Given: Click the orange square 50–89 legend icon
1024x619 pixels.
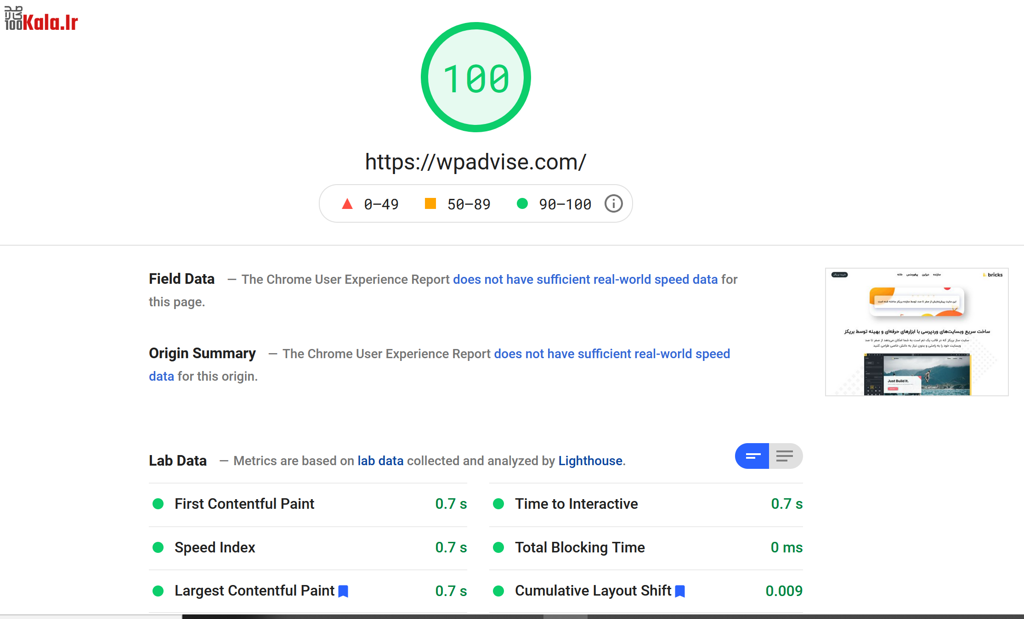Looking at the screenshot, I should click(430, 203).
